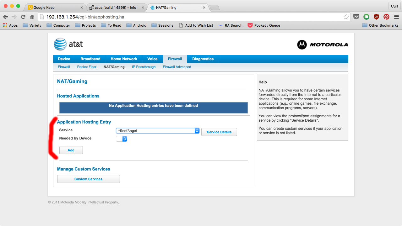Close the Google Keep tab
Image resolution: width=402 pixels, height=226 pixels.
tap(82, 8)
